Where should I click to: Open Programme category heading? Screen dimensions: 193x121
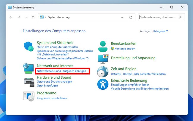(x=46, y=93)
